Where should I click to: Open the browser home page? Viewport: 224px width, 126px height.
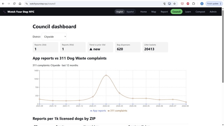click(20, 4)
